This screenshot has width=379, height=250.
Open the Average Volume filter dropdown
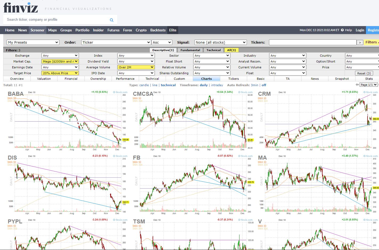click(136, 67)
